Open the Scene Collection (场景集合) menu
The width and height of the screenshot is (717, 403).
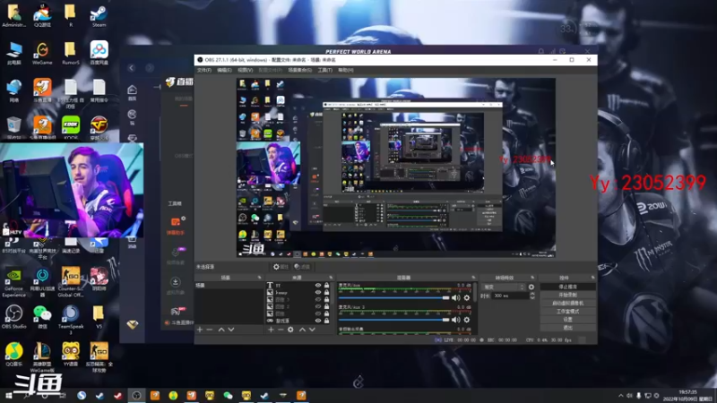coord(300,71)
